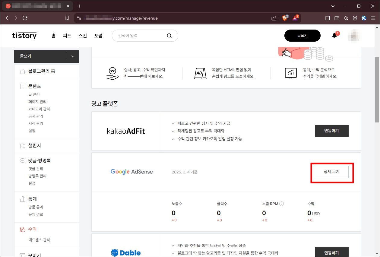This screenshot has height=257, width=380.
Task: Click the 댓글·방명록 speech bubble icon
Action: [x=22, y=160]
